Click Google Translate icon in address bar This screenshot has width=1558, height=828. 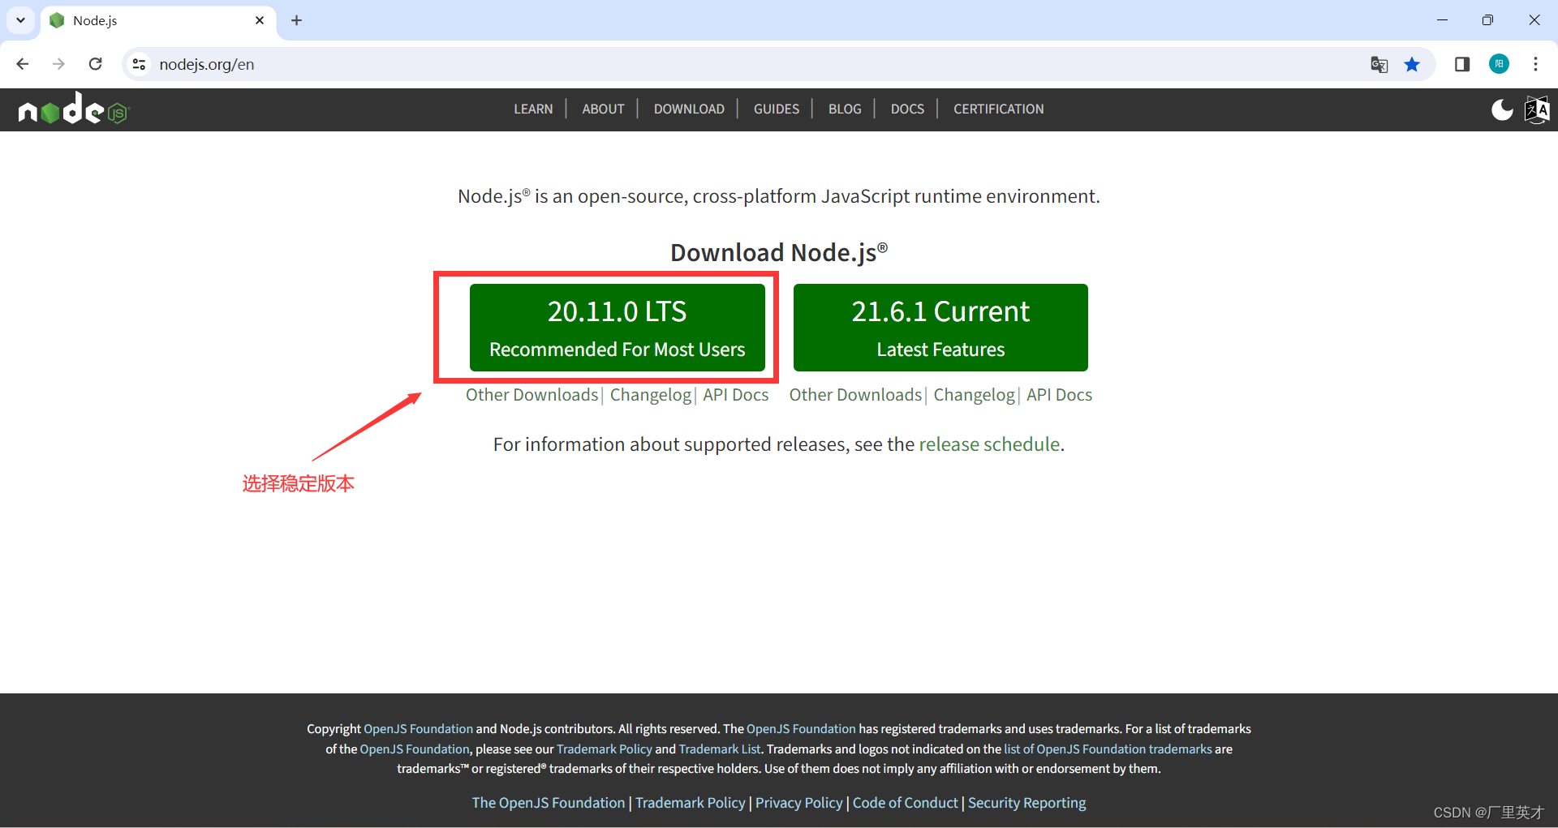pyautogui.click(x=1379, y=64)
